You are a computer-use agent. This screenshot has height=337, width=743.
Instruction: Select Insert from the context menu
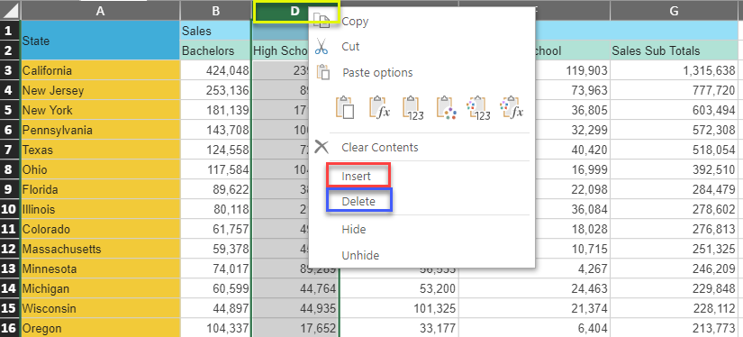358,176
